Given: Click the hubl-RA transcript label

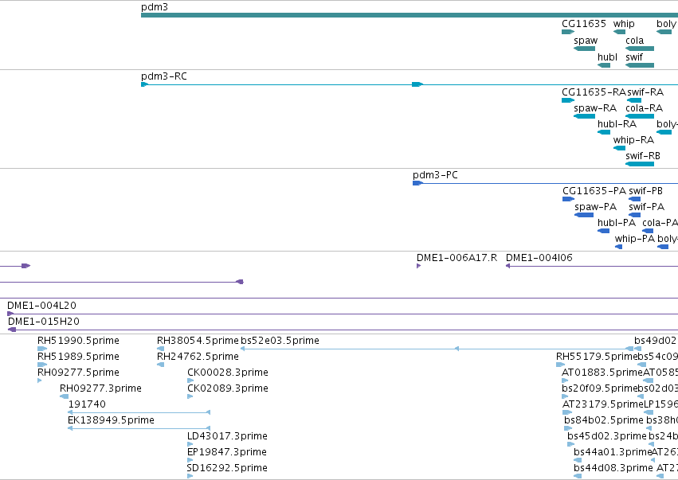Looking at the screenshot, I should (x=617, y=124).
